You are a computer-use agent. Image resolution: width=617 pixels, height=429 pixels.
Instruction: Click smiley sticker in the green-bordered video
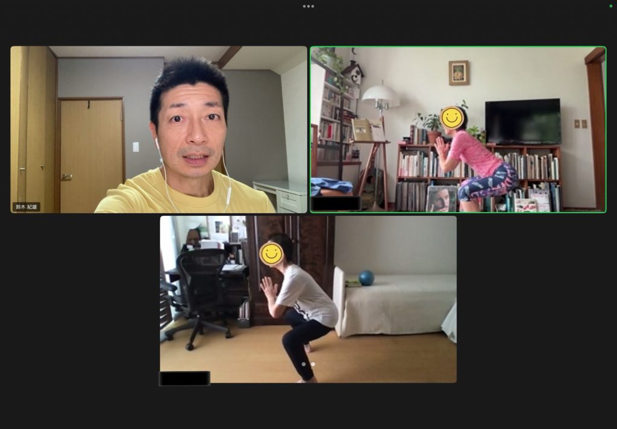(x=452, y=117)
